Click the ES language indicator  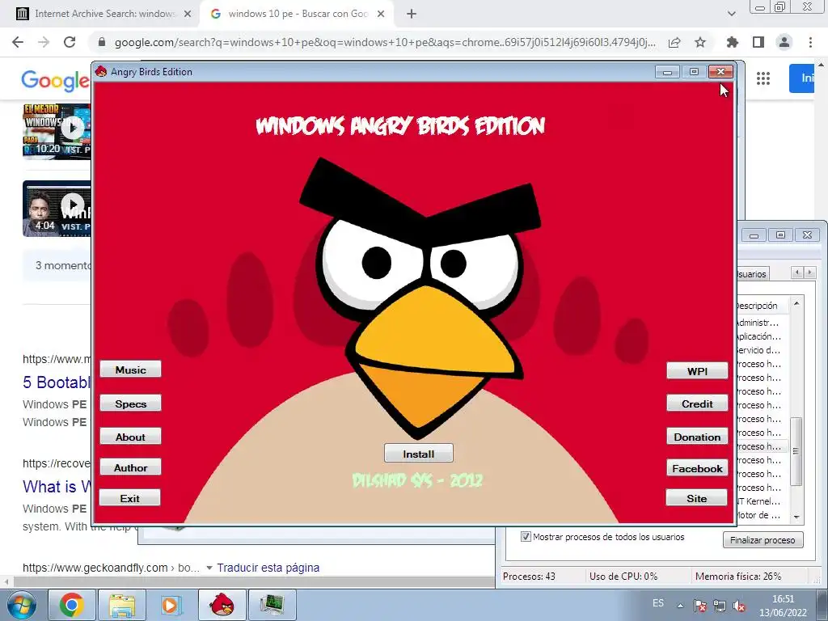tap(658, 603)
